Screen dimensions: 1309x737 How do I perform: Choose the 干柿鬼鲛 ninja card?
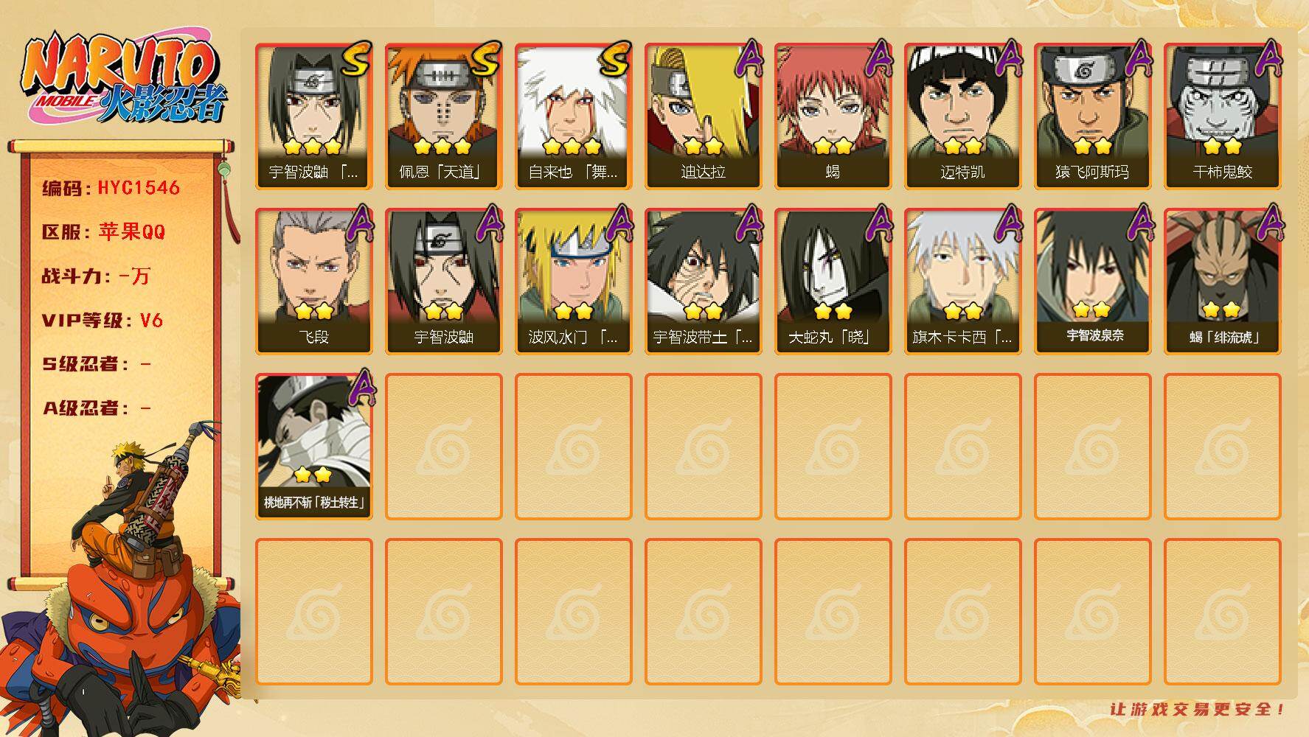pos(1222,116)
